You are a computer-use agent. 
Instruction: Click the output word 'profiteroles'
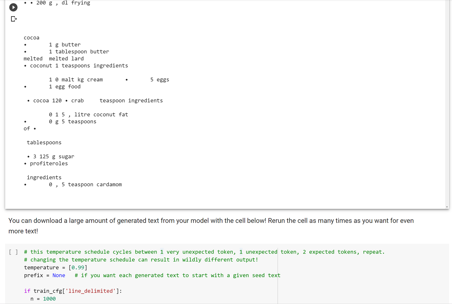pyautogui.click(x=49, y=163)
